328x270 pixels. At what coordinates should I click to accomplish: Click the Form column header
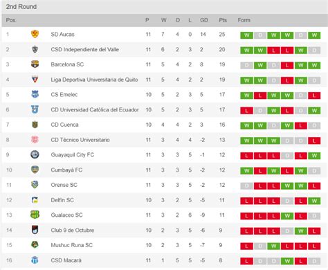[x=244, y=20]
